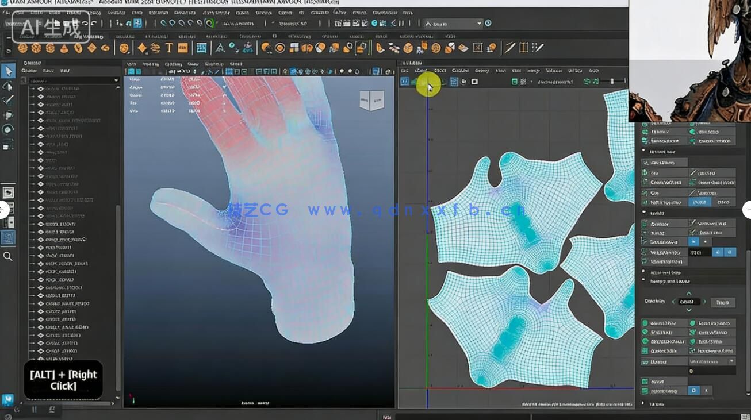Toggle the blue highlighted button in the UV Toolkit
The height and width of the screenshot is (420, 751).
click(x=699, y=202)
